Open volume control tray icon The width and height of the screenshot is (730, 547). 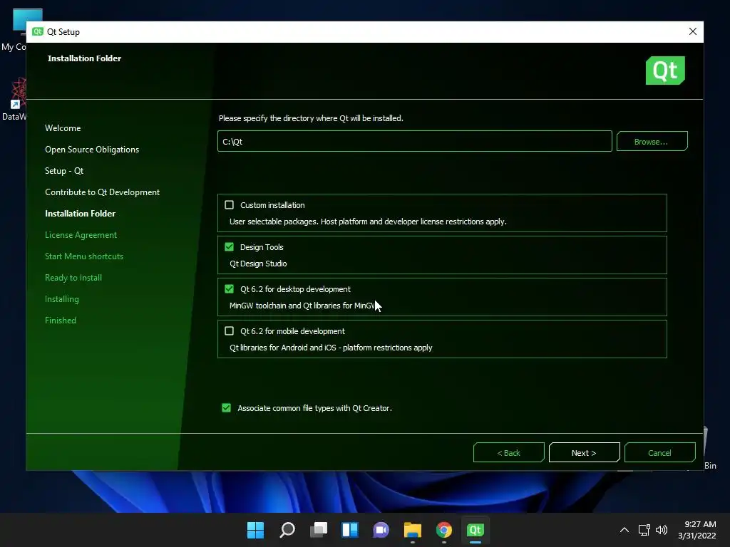(661, 530)
